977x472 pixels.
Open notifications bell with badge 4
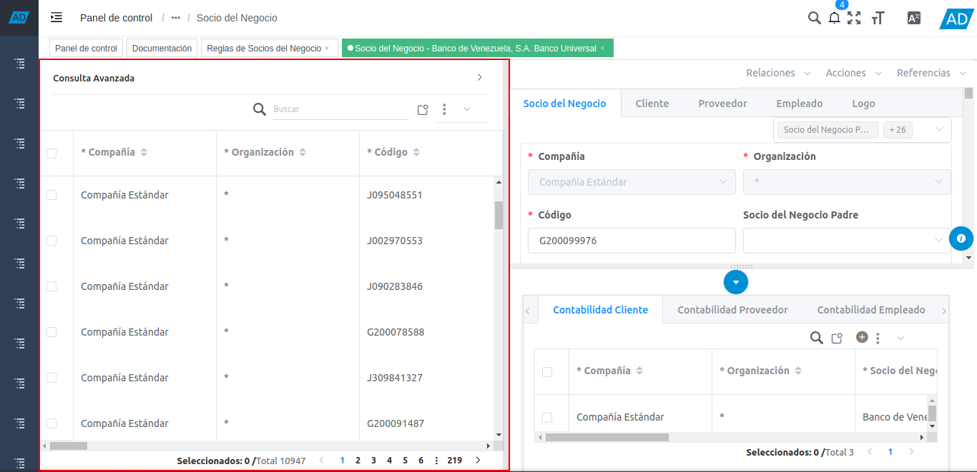pos(834,19)
